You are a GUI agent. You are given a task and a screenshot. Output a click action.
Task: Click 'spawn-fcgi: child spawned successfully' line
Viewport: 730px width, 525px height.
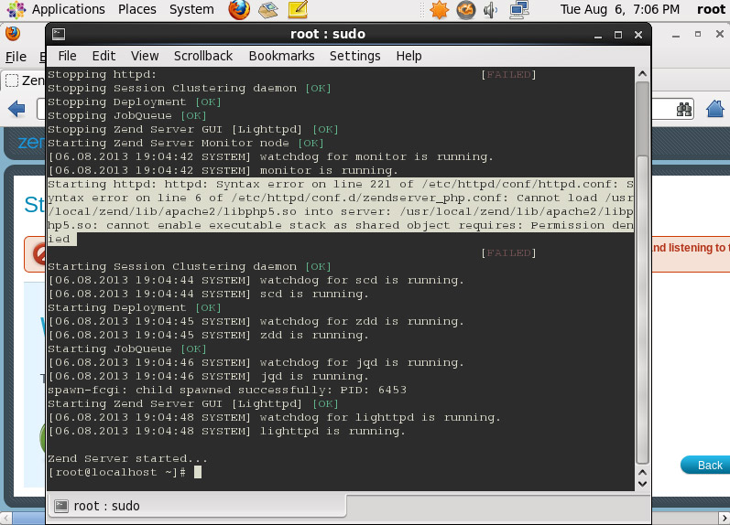[227, 391]
